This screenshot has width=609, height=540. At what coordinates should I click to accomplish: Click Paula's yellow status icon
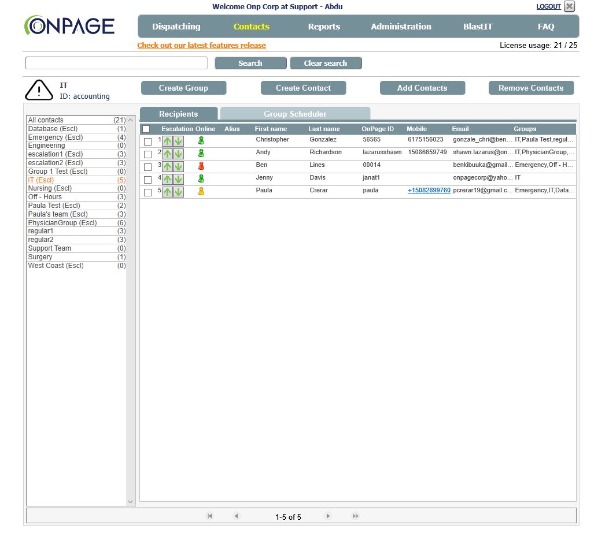(201, 191)
